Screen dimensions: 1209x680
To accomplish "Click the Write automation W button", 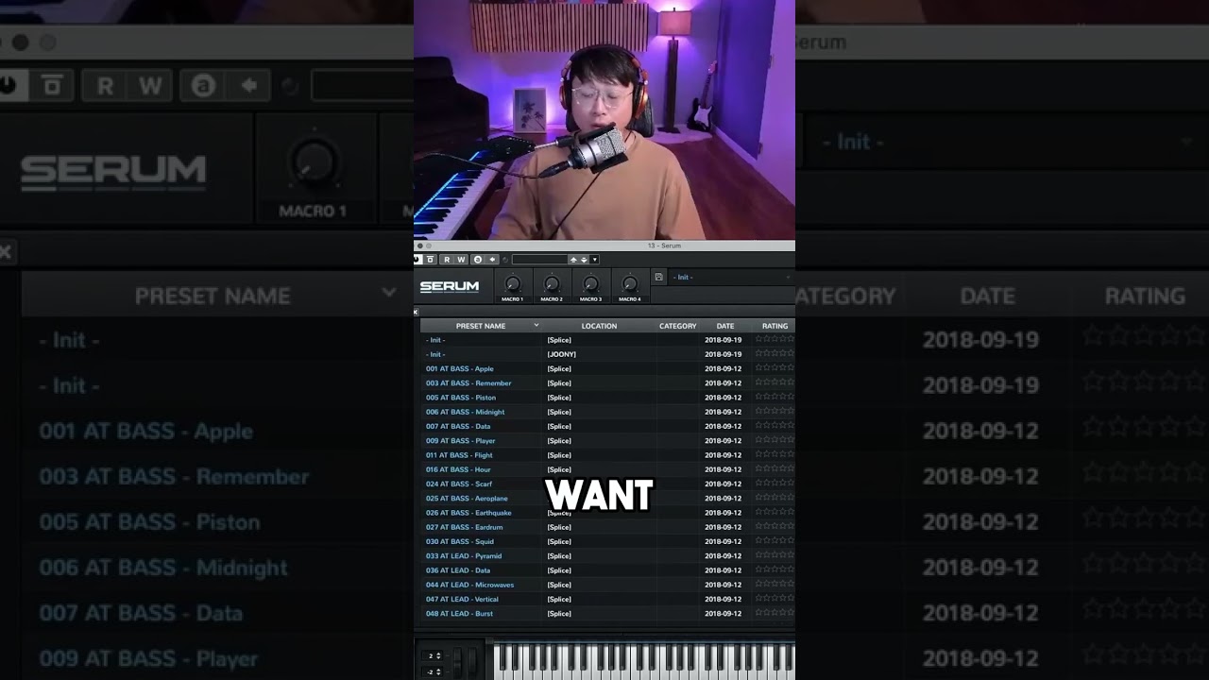I will (x=461, y=260).
